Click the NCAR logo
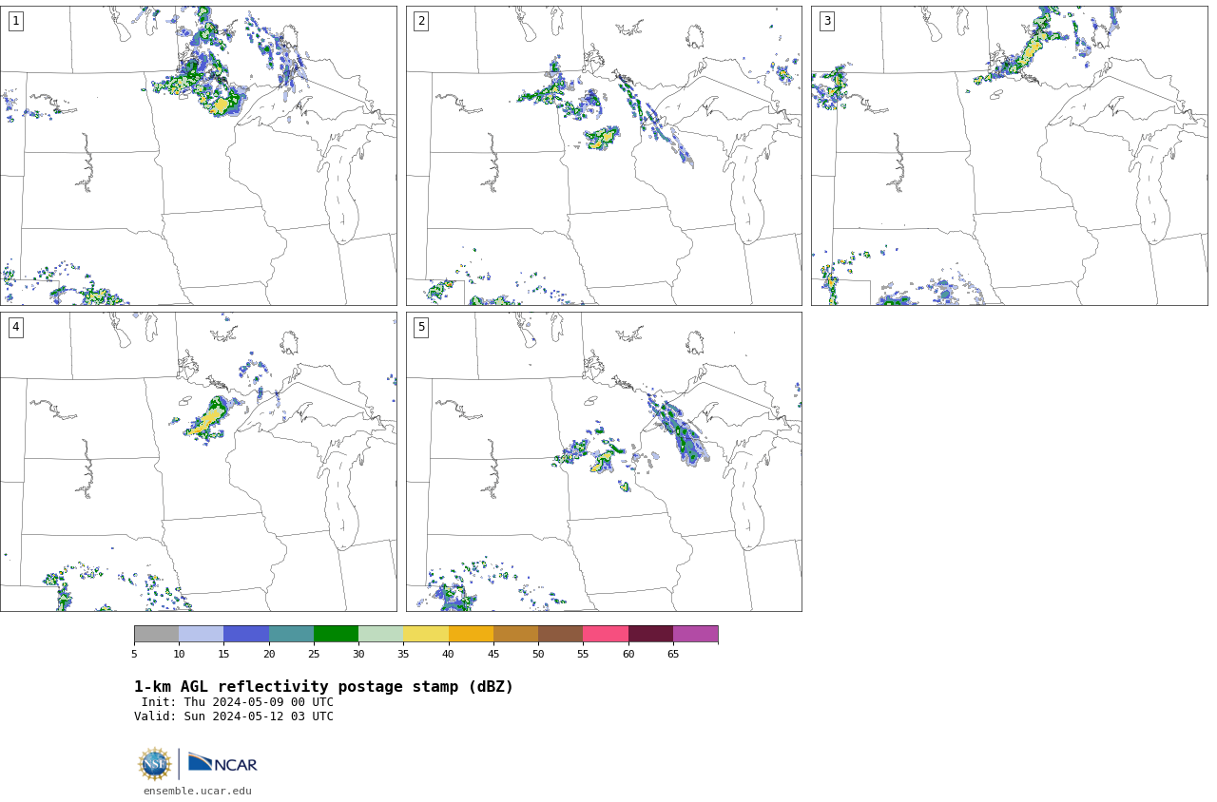The image size is (1217, 802). pyautogui.click(x=222, y=763)
